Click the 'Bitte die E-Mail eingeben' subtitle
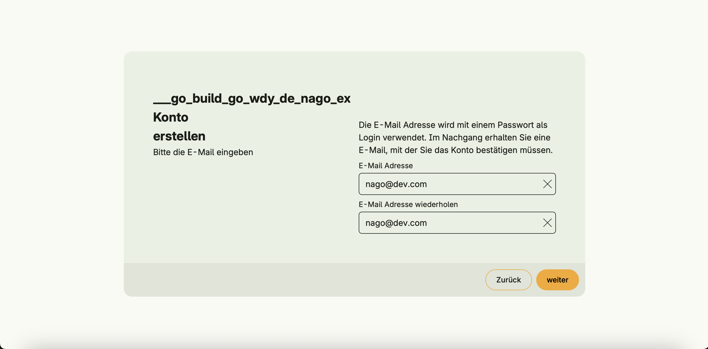 pos(203,152)
